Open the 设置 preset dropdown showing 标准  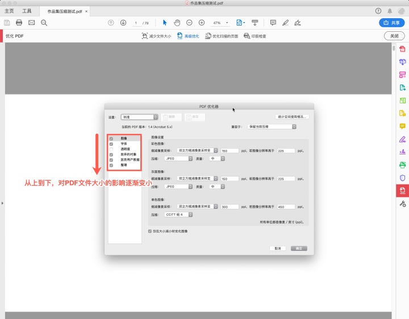click(140, 117)
